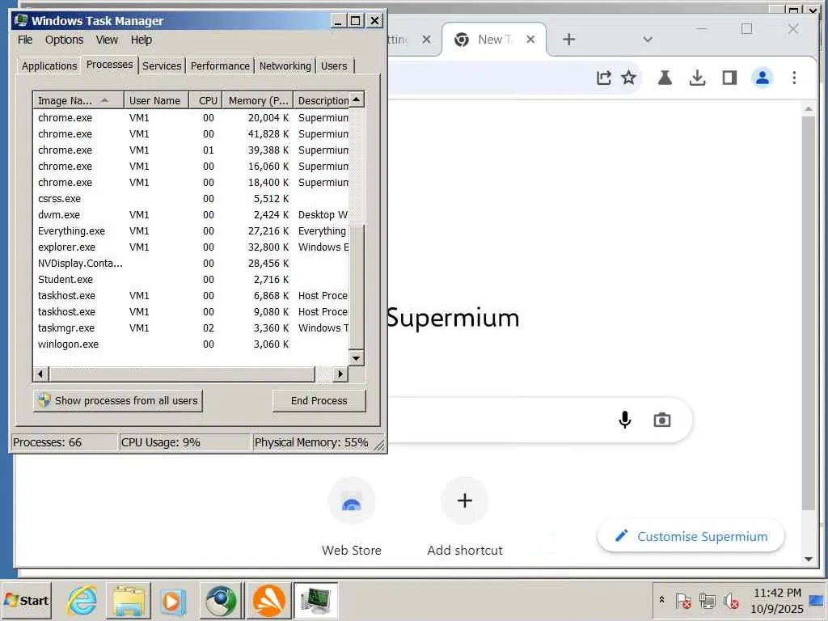
Task: Sort processes by Image Name column
Action: point(78,100)
